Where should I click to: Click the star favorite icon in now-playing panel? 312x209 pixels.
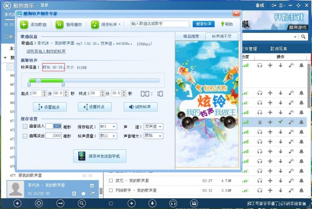pyautogui.click(x=83, y=194)
